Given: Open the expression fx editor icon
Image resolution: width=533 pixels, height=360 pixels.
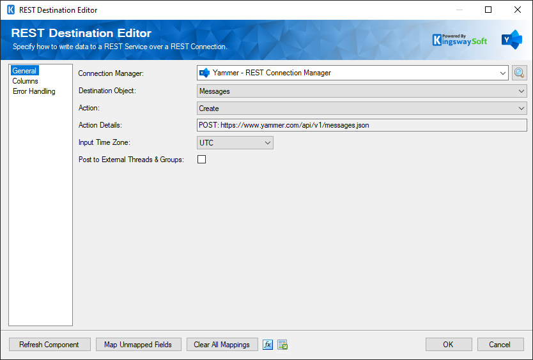Looking at the screenshot, I should 268,345.
